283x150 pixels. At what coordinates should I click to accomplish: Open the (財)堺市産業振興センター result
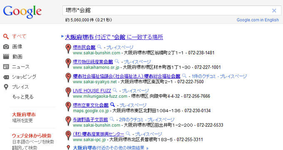coord(98,134)
